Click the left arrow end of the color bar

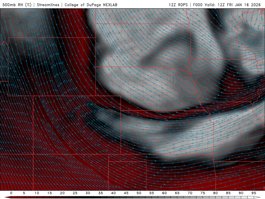pos(8,197)
